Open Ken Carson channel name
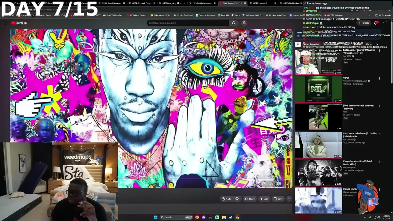393x221 pixels. click(x=348, y=140)
